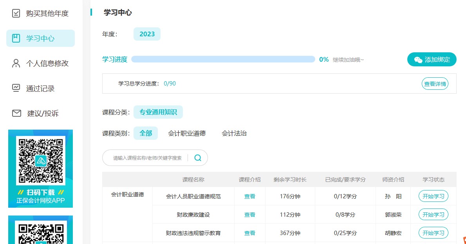Filter courses by 会计职业道德
Image resolution: width=466 pixels, height=244 pixels.
[187, 133]
